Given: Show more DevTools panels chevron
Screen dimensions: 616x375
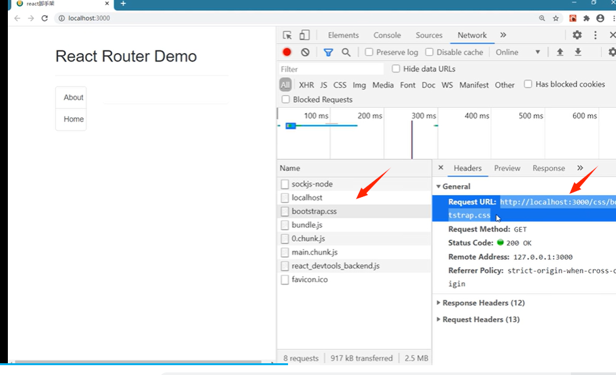Looking at the screenshot, I should click(503, 35).
